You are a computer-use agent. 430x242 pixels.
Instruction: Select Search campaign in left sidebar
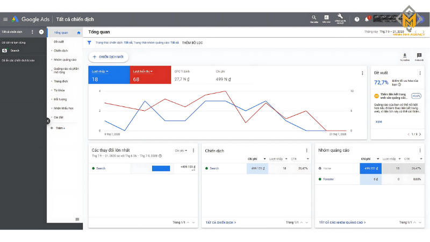(15, 51)
